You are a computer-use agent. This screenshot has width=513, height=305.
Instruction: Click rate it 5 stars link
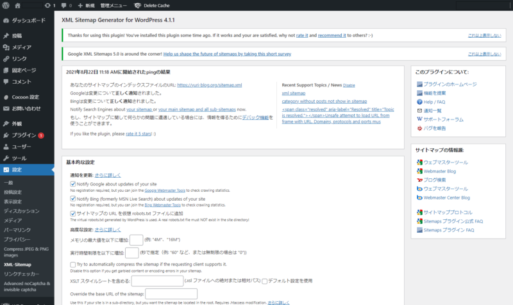click(138, 134)
